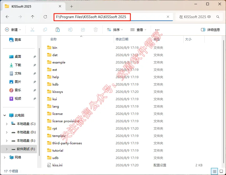Open the 排序 sort dropdown
226x175 pixels.
pos(115,30)
